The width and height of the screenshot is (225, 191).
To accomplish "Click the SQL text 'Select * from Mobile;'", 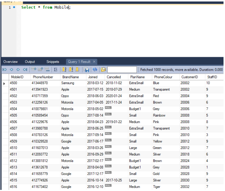I will point(46,7).
